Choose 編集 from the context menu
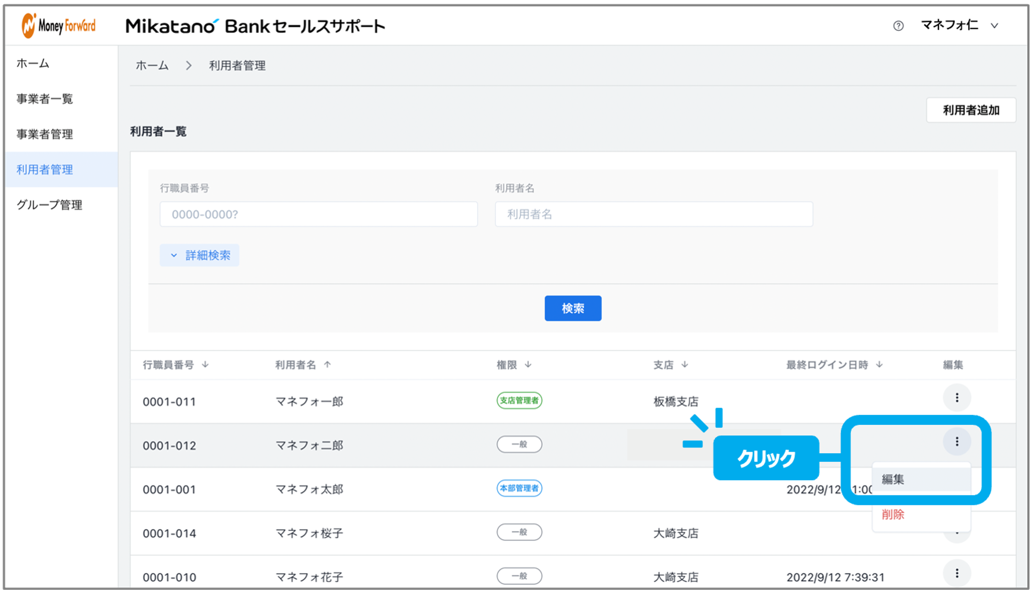1032x590 pixels. tap(921, 479)
